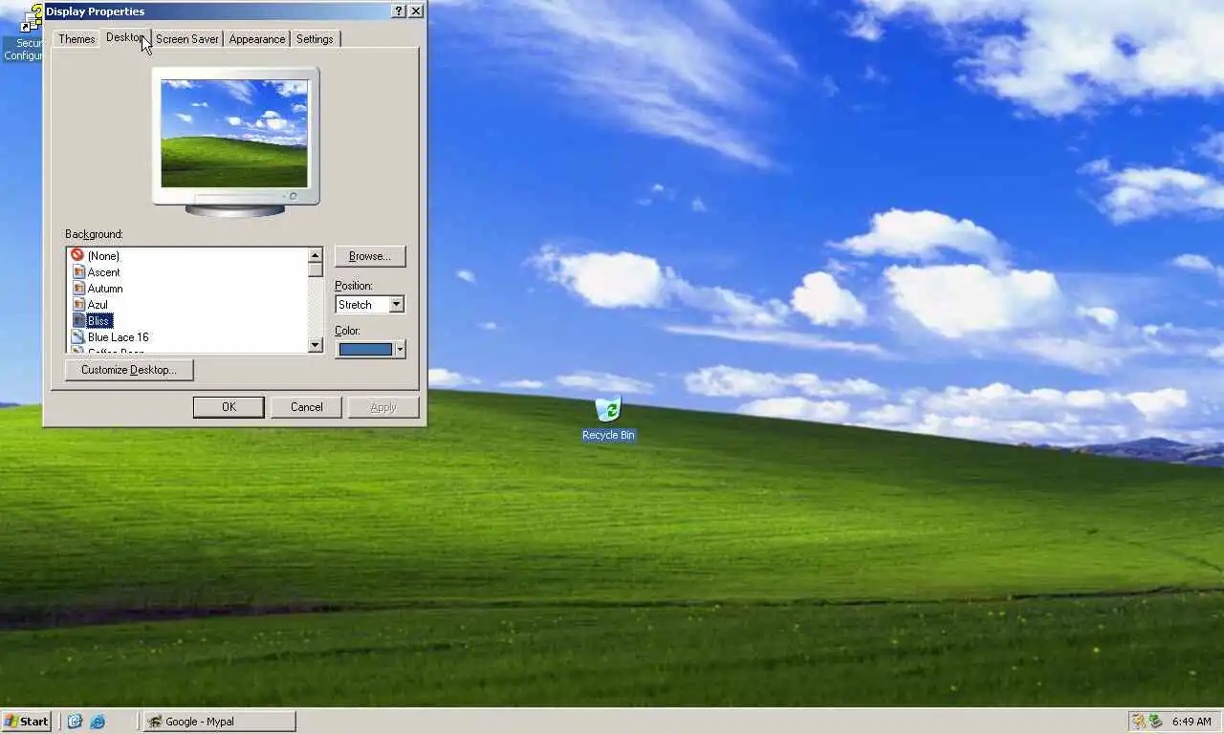Close the Display Properties dialog
The width and height of the screenshot is (1224, 734).
pyautogui.click(x=416, y=11)
